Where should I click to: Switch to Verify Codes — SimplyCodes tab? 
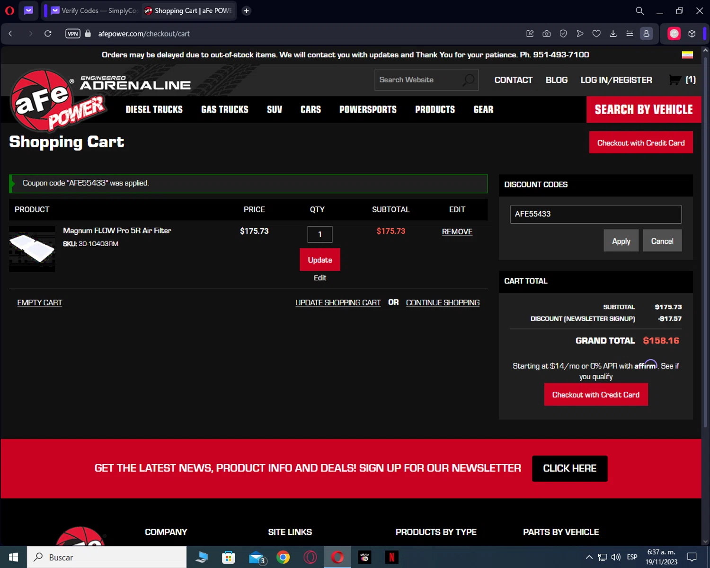pos(94,10)
